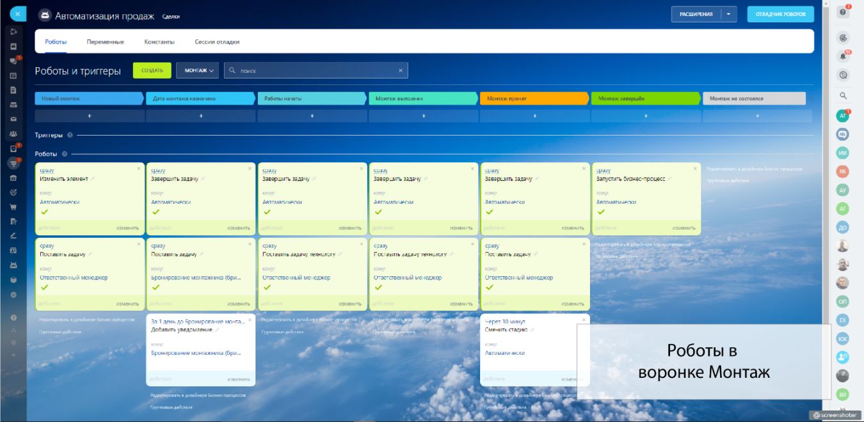Open help icon at top of right panel
Image resolution: width=864 pixels, height=422 pixels.
843,12
